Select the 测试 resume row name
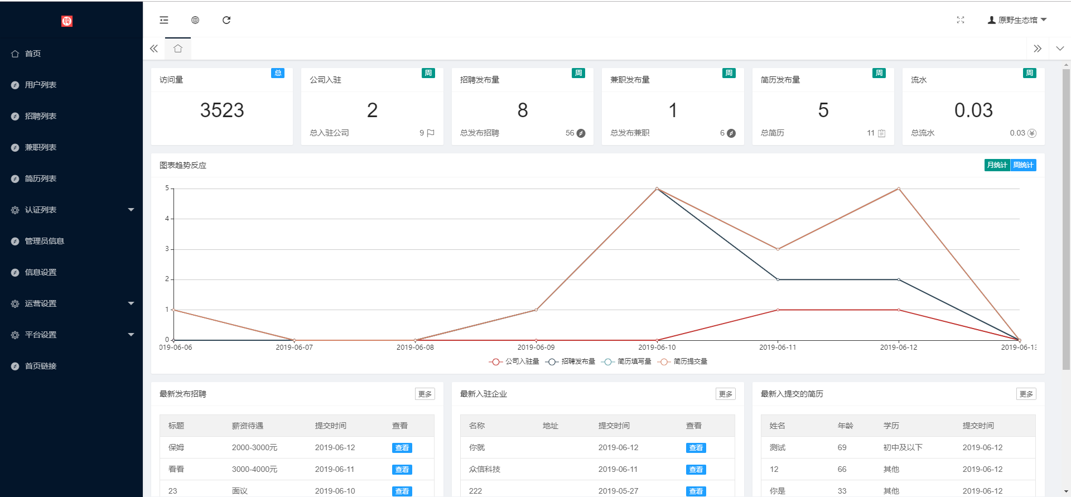The height and width of the screenshot is (497, 1071). [778, 447]
